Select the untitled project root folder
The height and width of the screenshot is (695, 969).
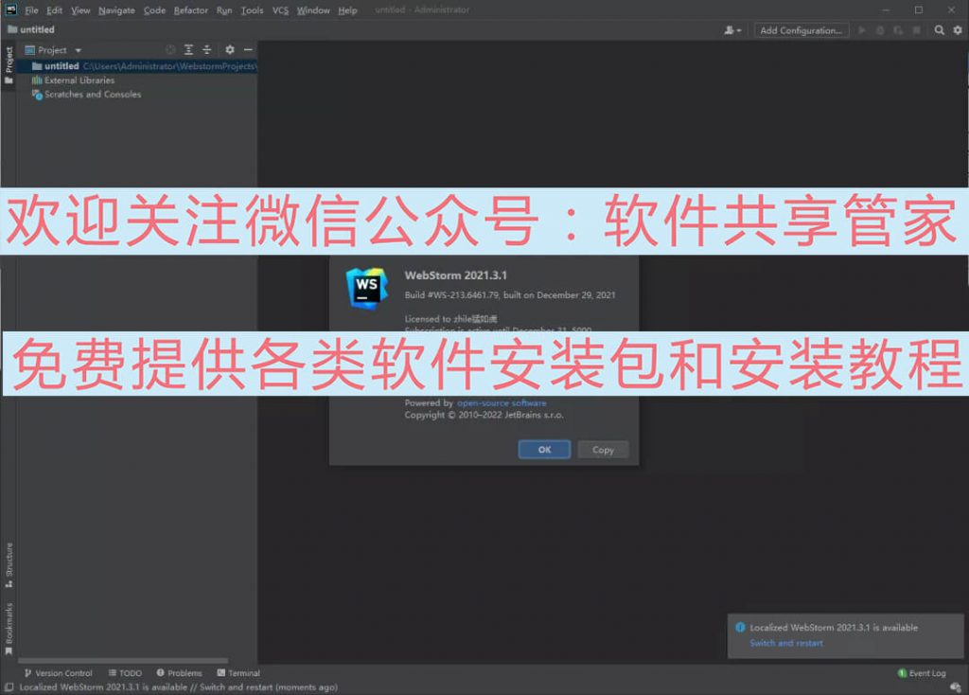pyautogui.click(x=137, y=66)
